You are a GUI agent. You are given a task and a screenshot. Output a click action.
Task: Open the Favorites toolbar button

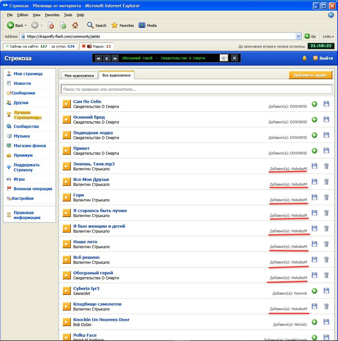click(122, 26)
